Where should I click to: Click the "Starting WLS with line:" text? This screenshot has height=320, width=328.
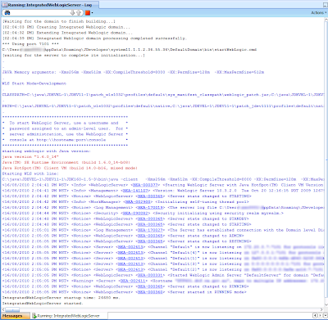point(30,174)
